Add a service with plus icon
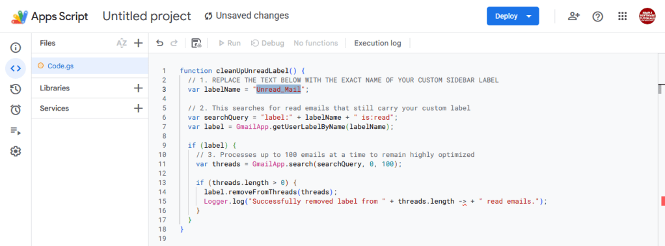Screen dimensions: 665x246 [138, 108]
